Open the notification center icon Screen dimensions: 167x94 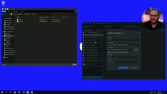(164, 92)
